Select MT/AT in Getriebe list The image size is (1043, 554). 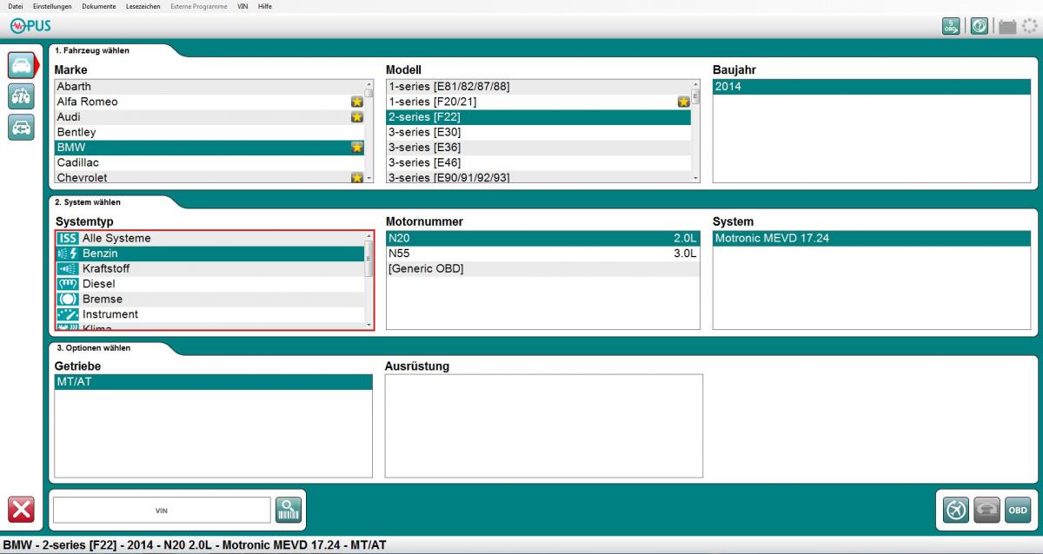click(x=213, y=382)
